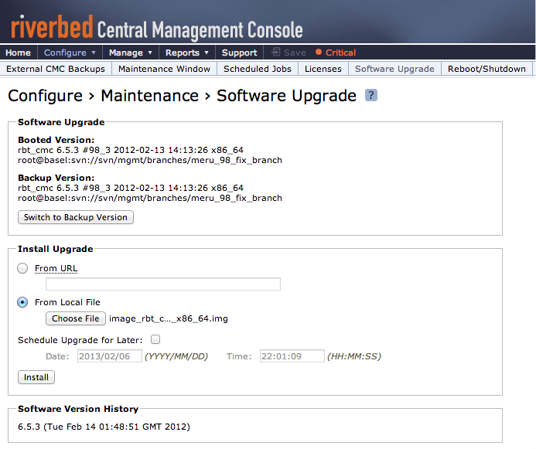The width and height of the screenshot is (536, 449).
Task: Open the Maintenance Window tab
Action: coord(164,69)
